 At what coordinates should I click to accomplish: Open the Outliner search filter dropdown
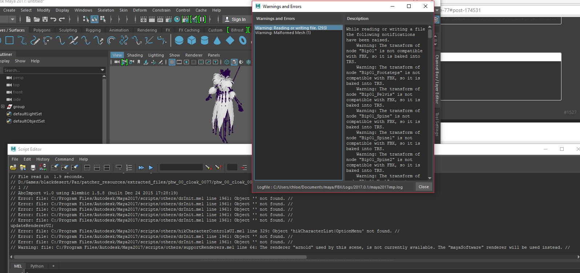coord(102,70)
